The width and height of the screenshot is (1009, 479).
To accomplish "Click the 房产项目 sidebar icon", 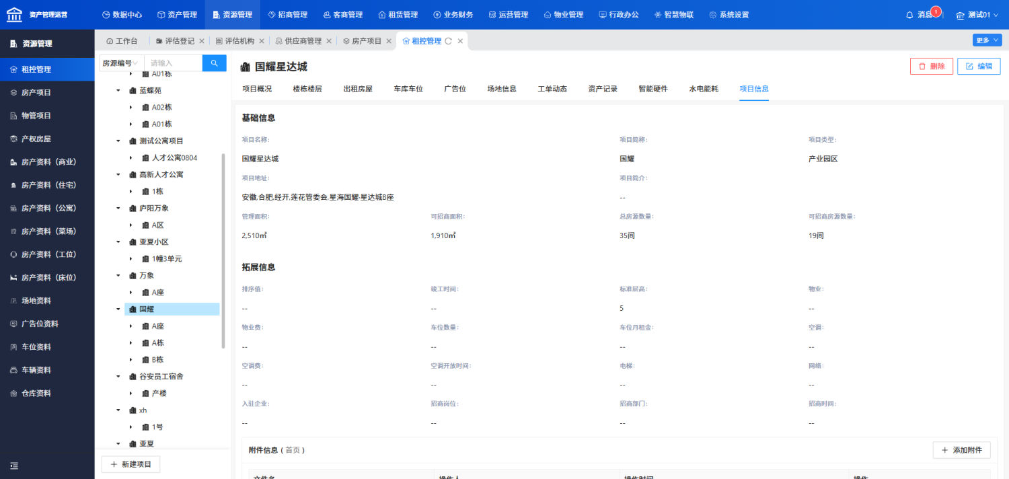I will pyautogui.click(x=13, y=93).
